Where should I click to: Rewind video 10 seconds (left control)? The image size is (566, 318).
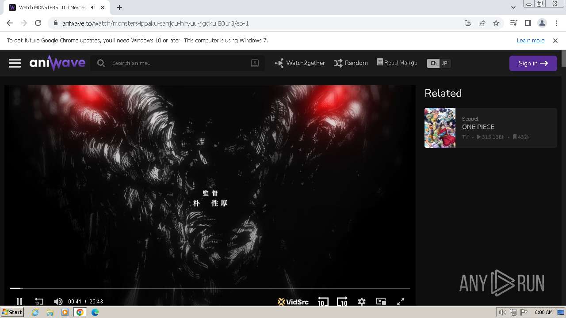pos(39,301)
